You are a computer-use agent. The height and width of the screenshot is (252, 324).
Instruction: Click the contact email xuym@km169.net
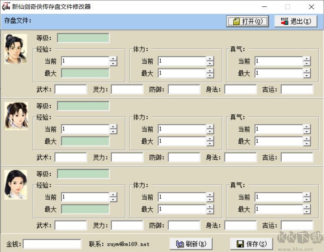[128, 244]
